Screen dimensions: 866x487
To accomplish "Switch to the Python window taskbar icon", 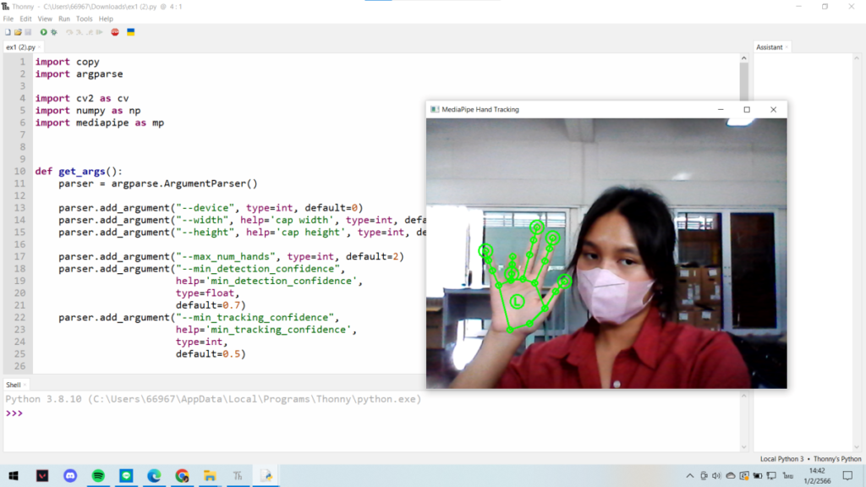I will pos(266,475).
